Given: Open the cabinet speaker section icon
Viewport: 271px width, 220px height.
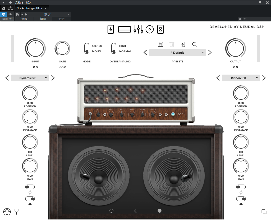Looking at the screenshot, I should [x=149, y=29].
